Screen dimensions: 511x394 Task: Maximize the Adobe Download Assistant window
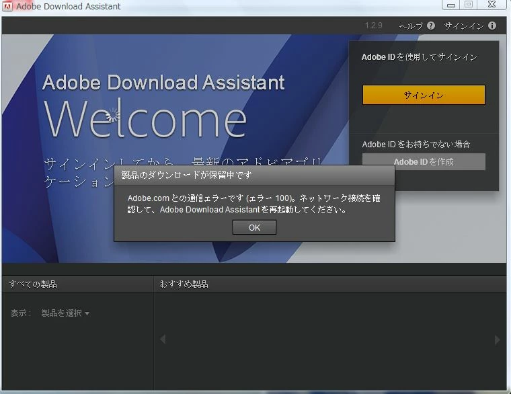pos(469,5)
